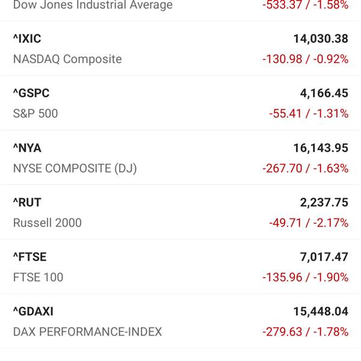
Task: Open the ^RUT ticker symbol
Action: click(x=27, y=202)
